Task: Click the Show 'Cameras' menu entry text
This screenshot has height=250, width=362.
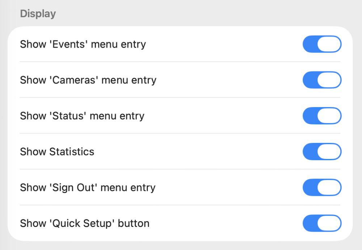Action: (x=88, y=80)
